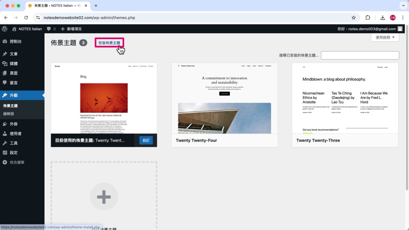This screenshot has height=230, width=409.
Task: Open the Chrome extensions icon
Action: pos(368,18)
